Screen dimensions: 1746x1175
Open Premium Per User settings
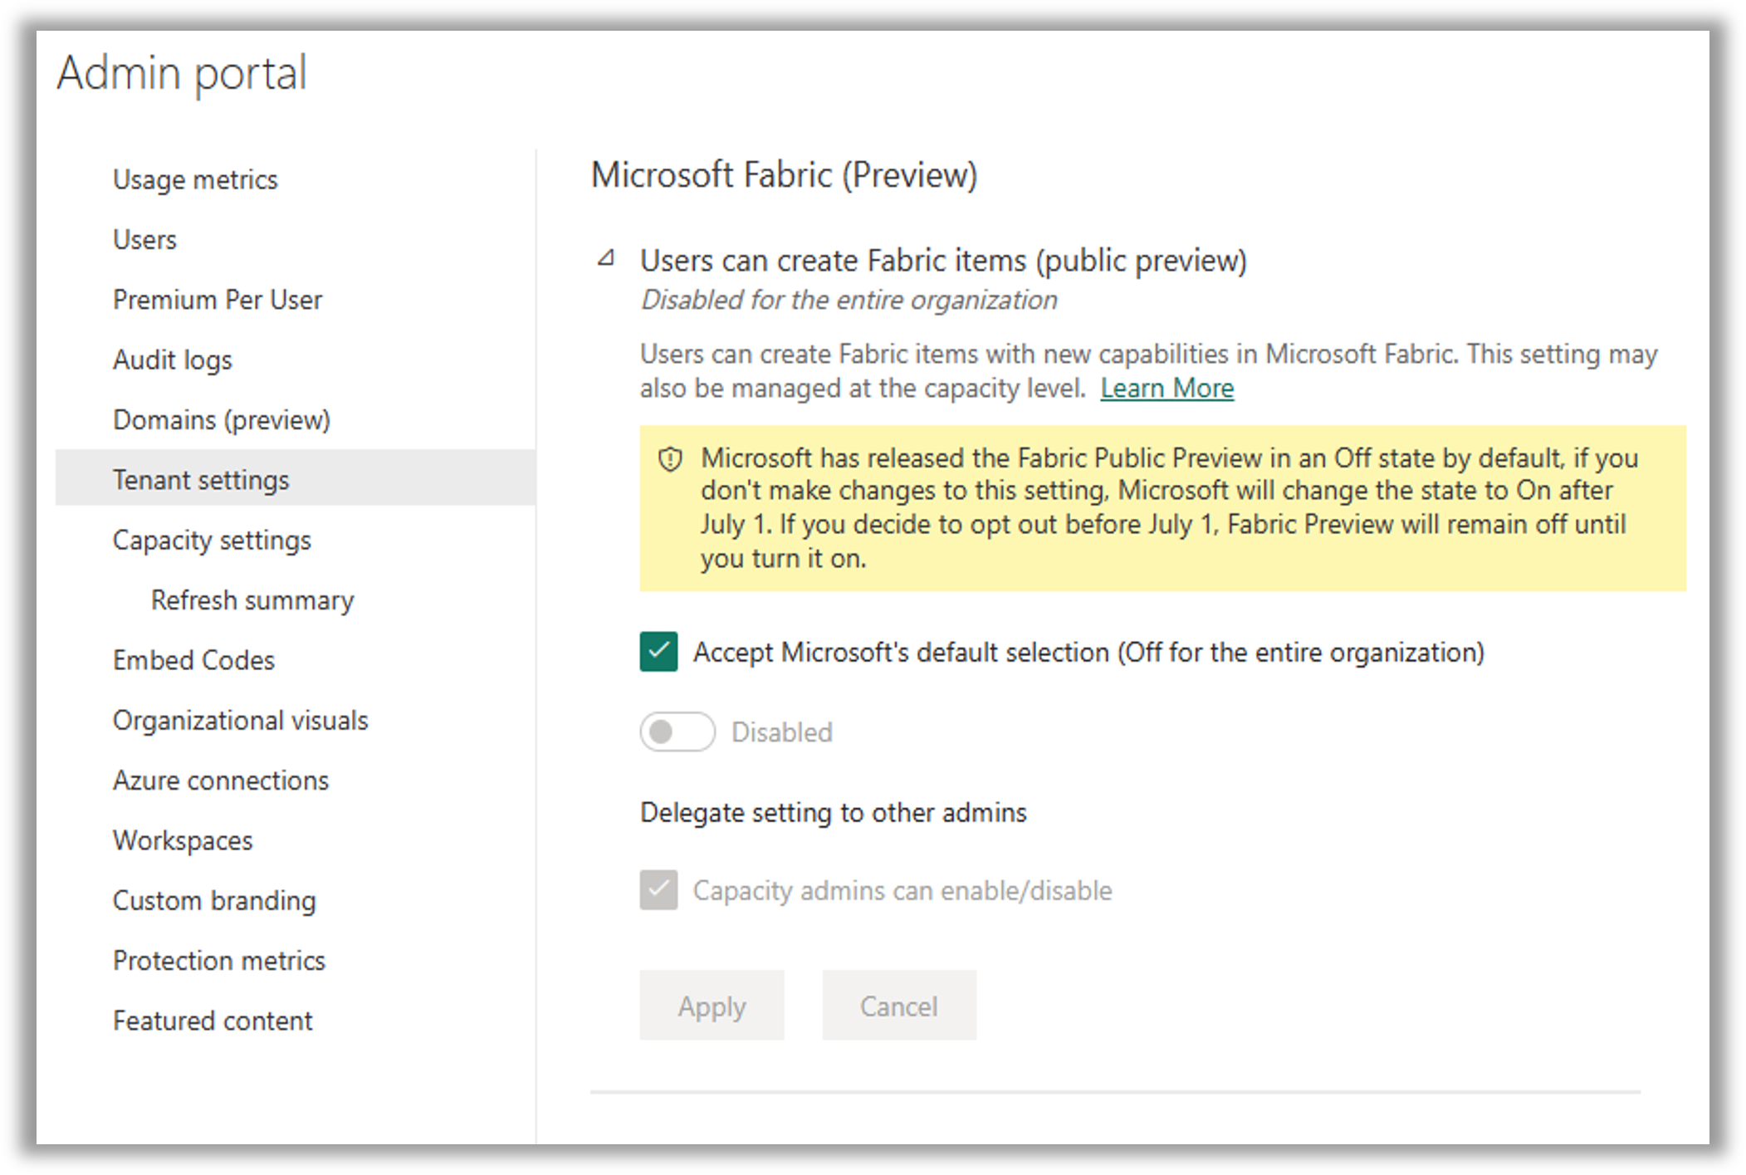[218, 300]
